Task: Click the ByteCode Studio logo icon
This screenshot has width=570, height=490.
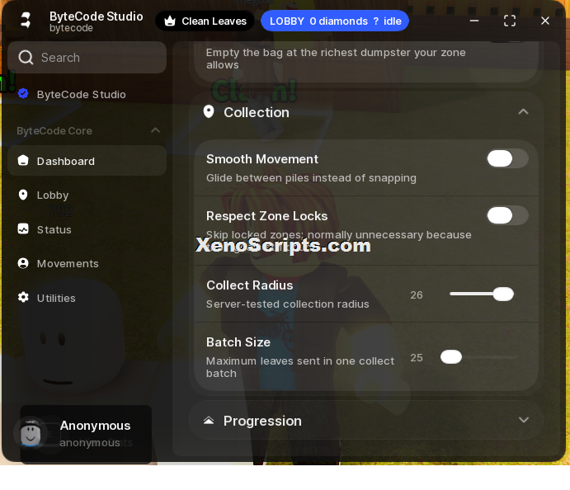Action: tap(26, 21)
